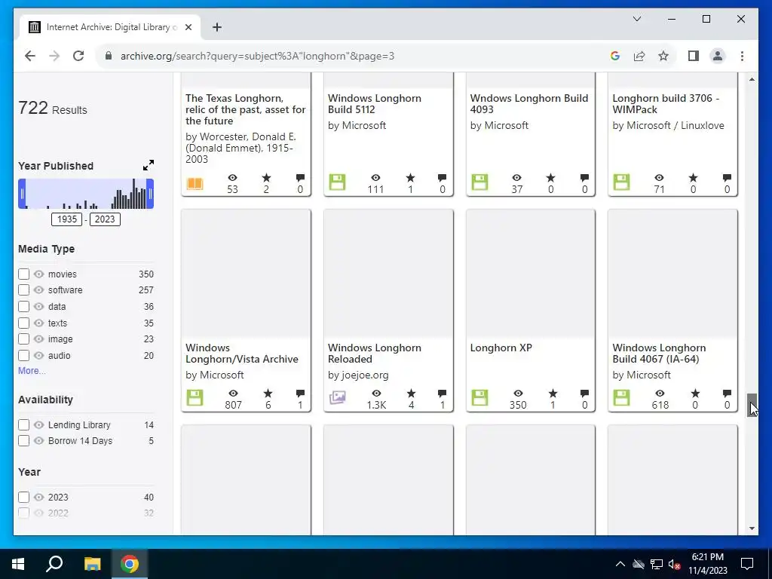Screen dimensions: 772x579
Task: Click software floppy icon on Build 5112 card
Action: [337, 182]
